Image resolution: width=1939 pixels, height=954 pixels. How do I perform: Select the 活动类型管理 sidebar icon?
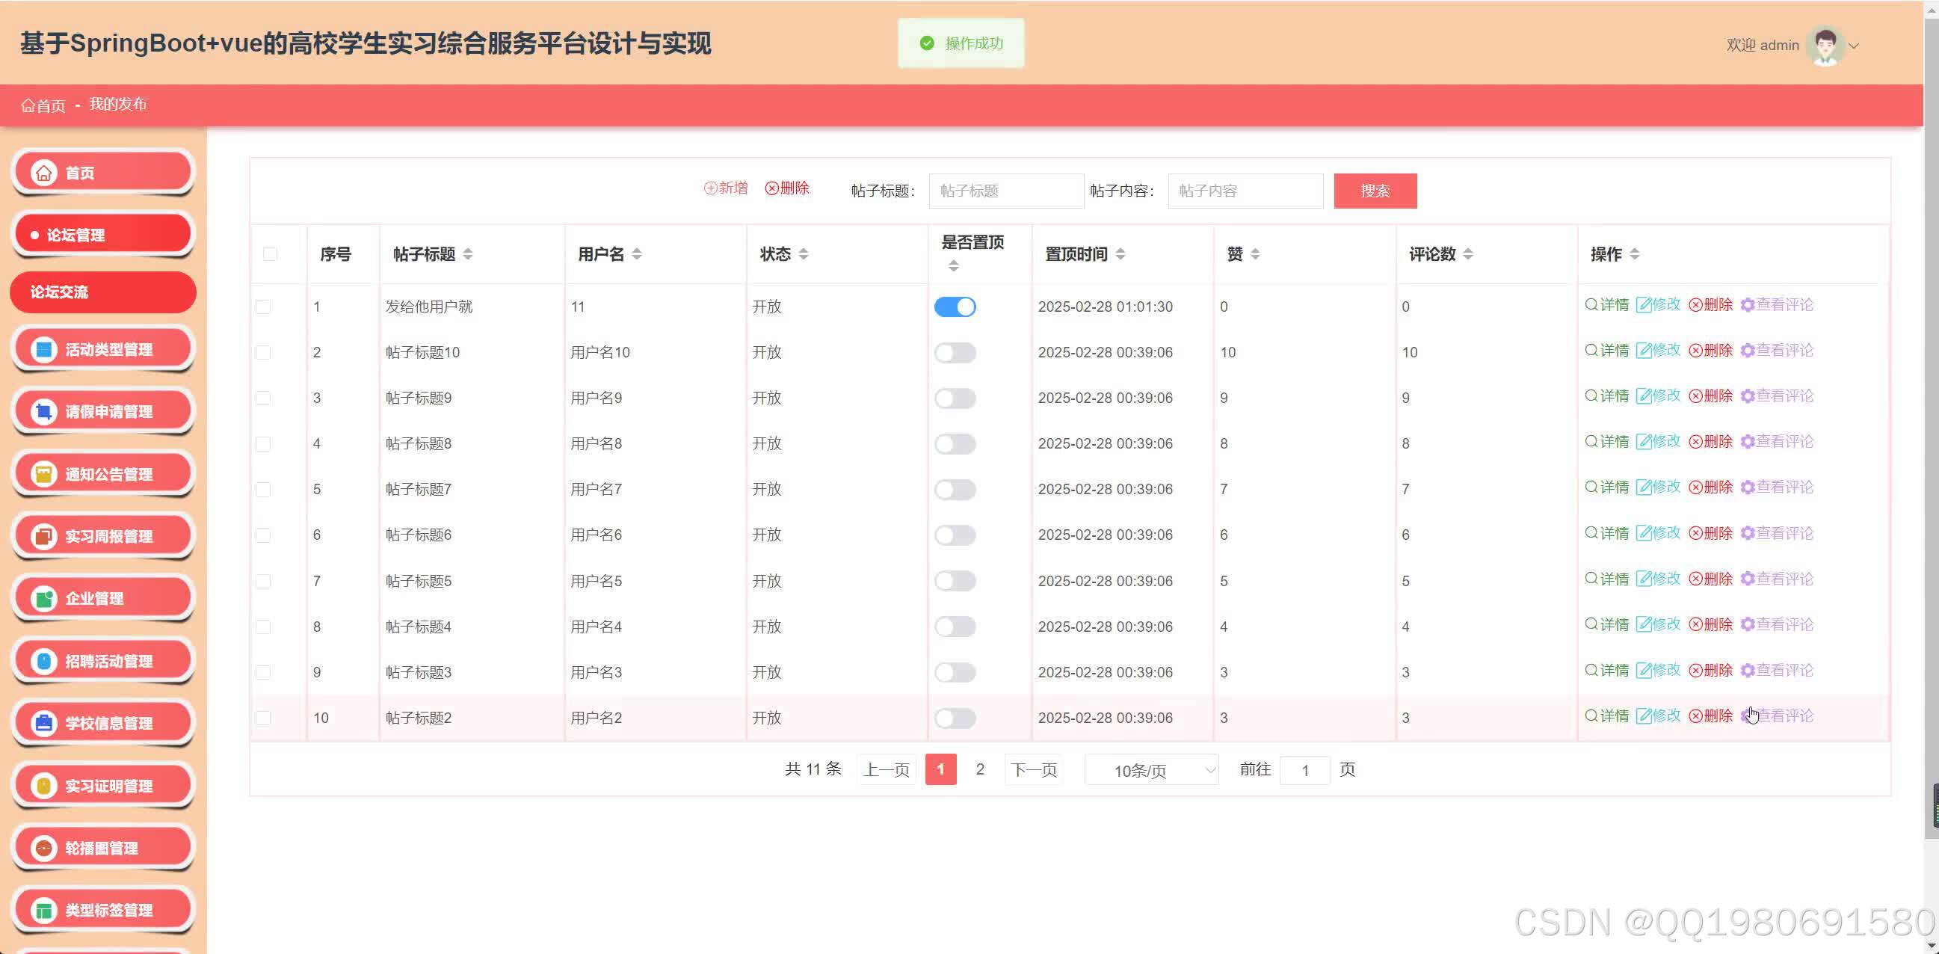43,348
